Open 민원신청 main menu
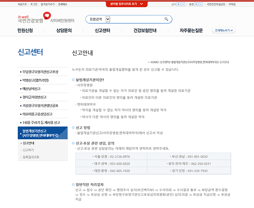This screenshot has height=208, width=254. (x=25, y=31)
